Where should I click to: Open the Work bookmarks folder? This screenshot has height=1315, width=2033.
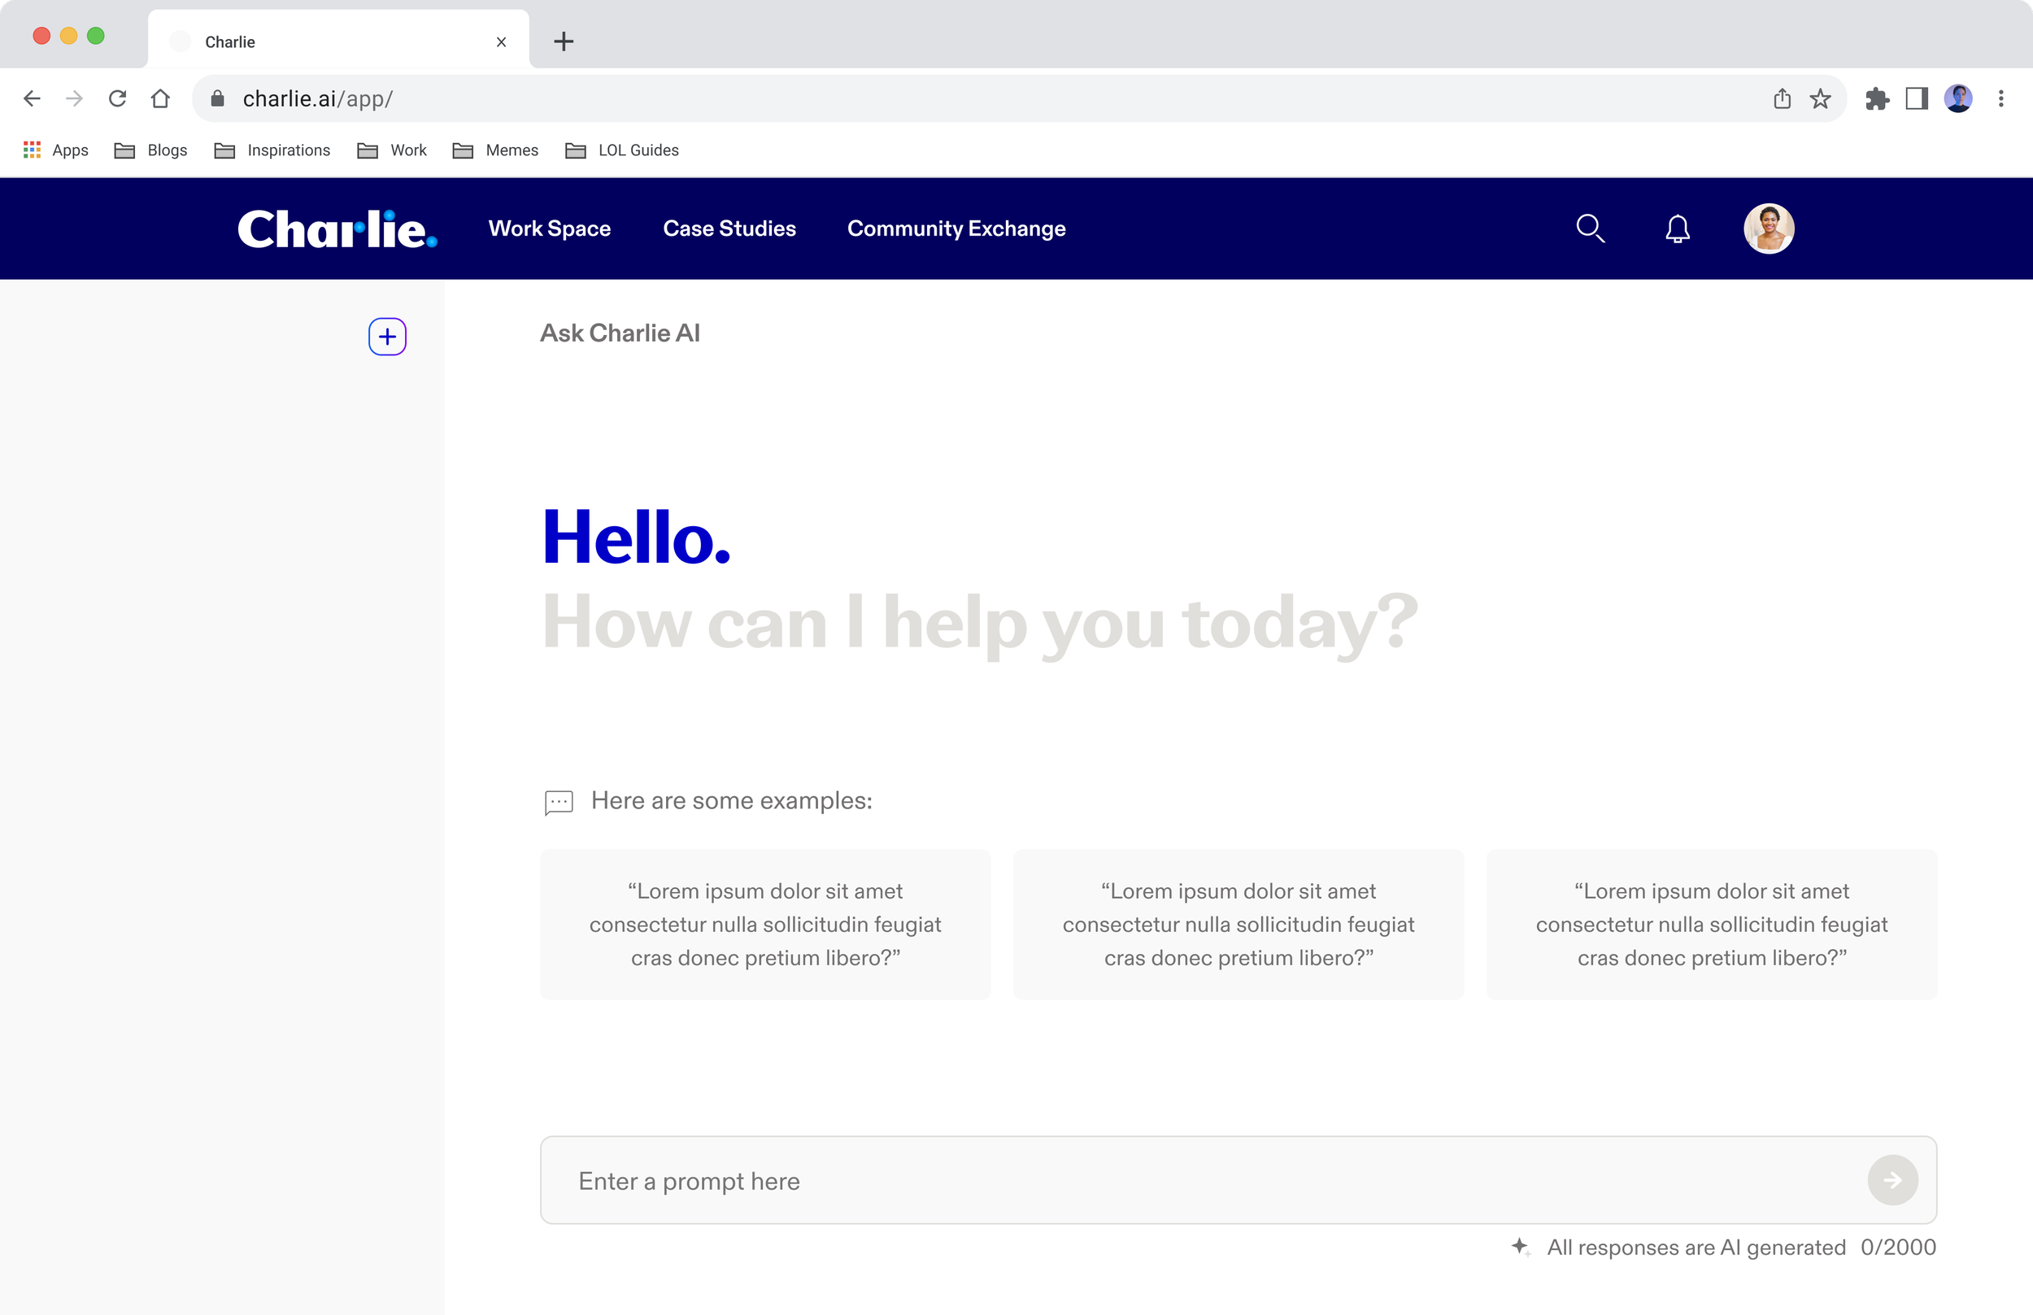tap(392, 150)
